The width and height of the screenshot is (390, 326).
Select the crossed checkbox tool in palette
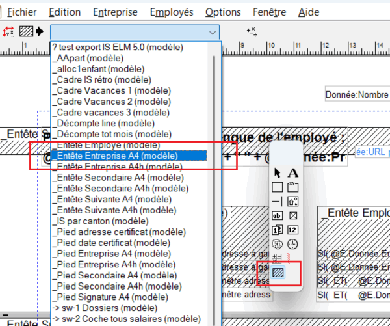pyautogui.click(x=292, y=216)
